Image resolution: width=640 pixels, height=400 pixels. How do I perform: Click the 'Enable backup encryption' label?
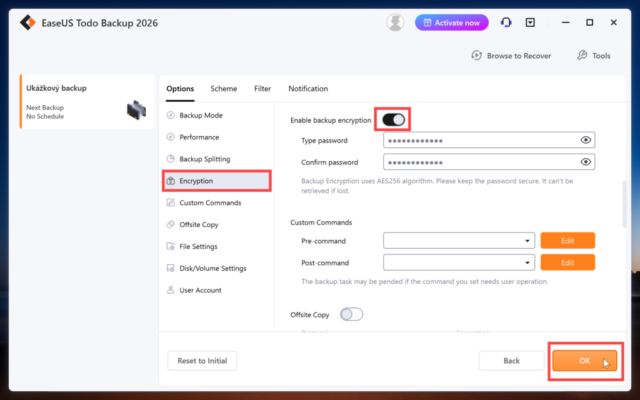(331, 120)
